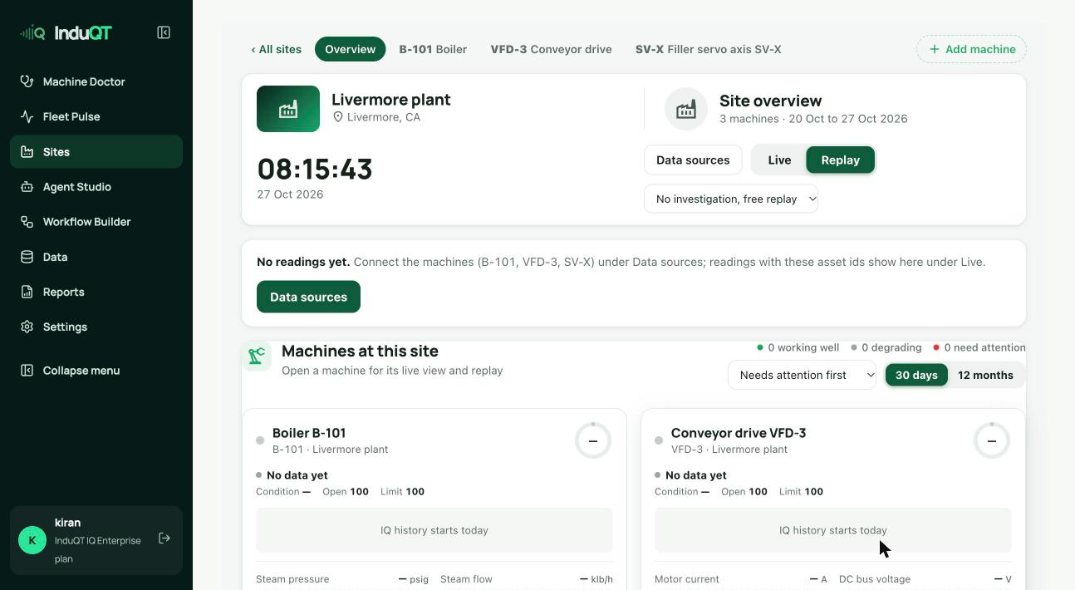Open Workflow Builder from sidebar
Image resolution: width=1075 pixels, height=590 pixels.
(96, 222)
